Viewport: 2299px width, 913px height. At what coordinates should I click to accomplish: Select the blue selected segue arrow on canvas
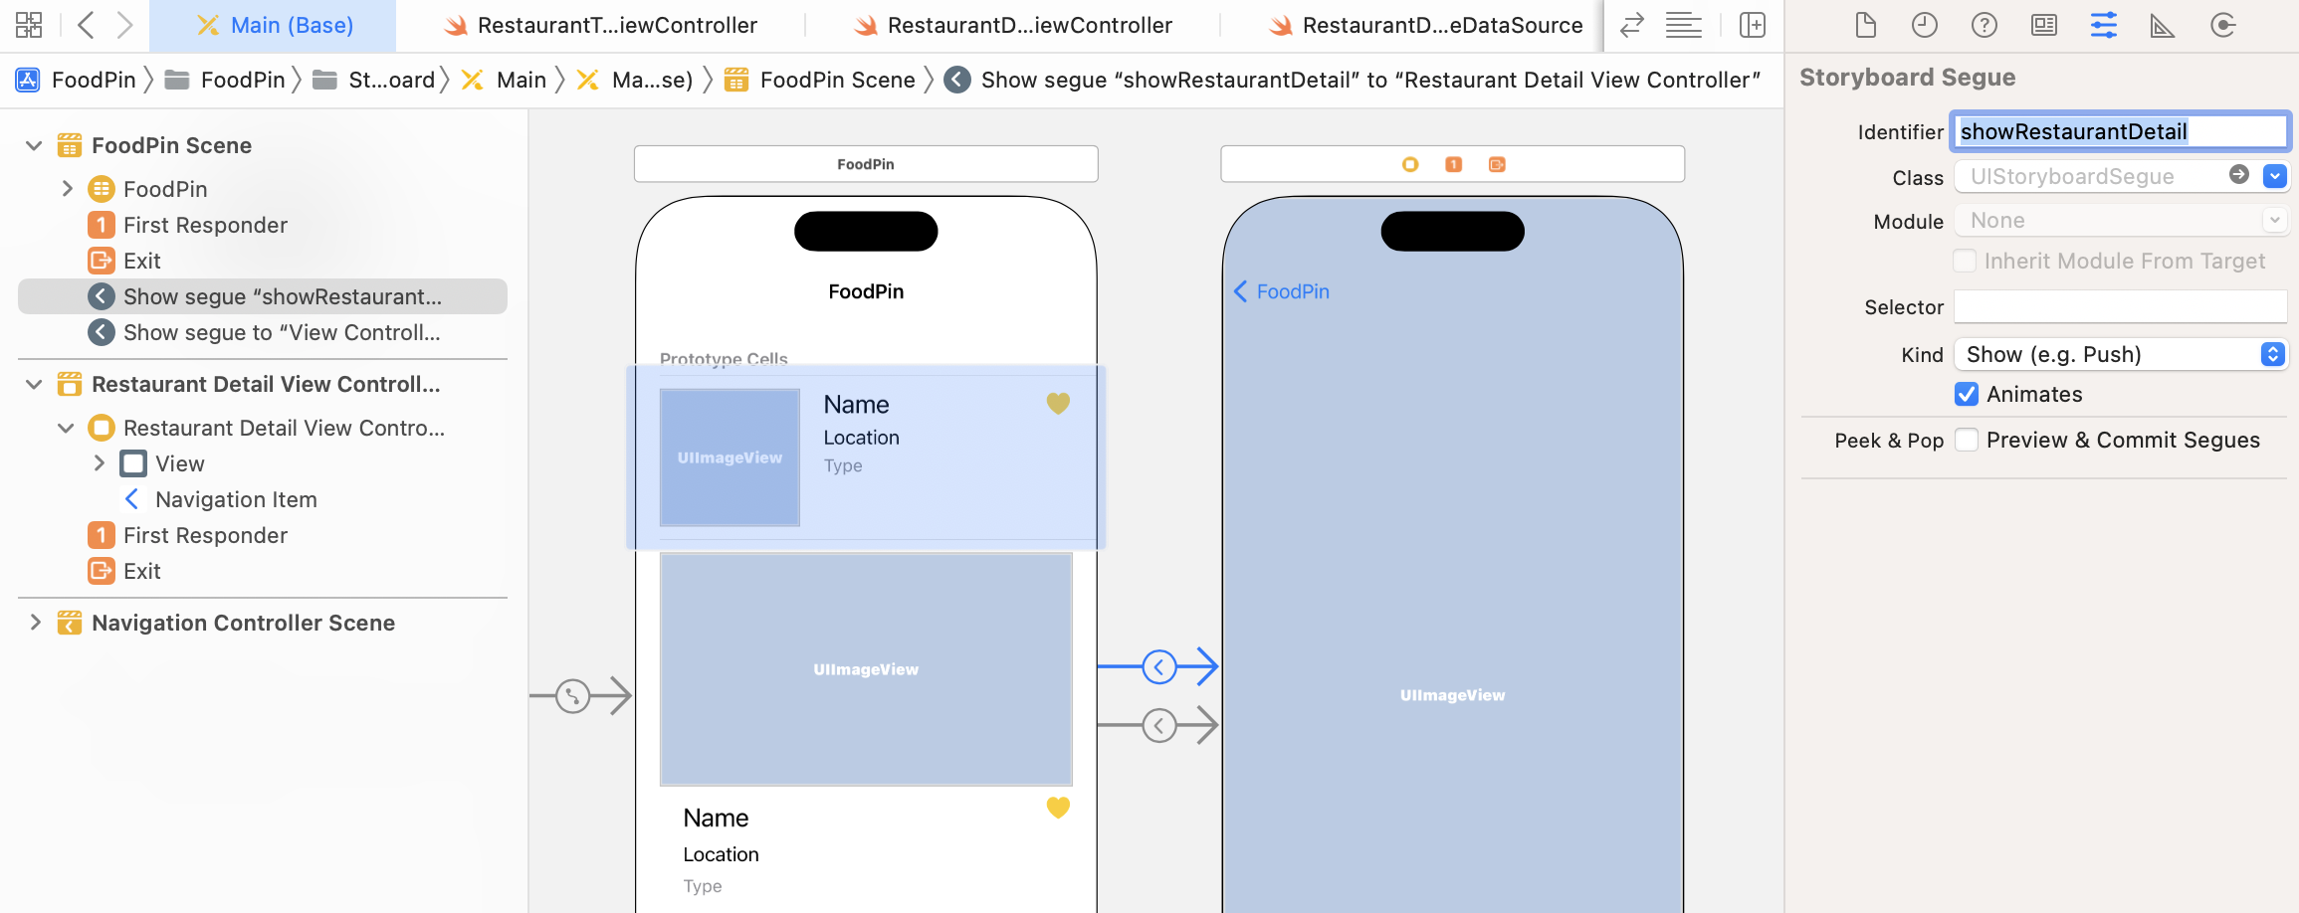click(1159, 666)
